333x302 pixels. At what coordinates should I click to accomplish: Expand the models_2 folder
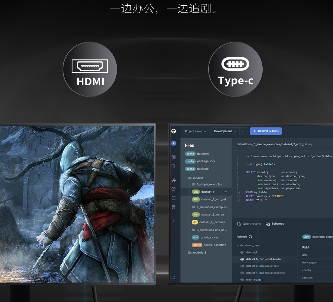(x=186, y=253)
